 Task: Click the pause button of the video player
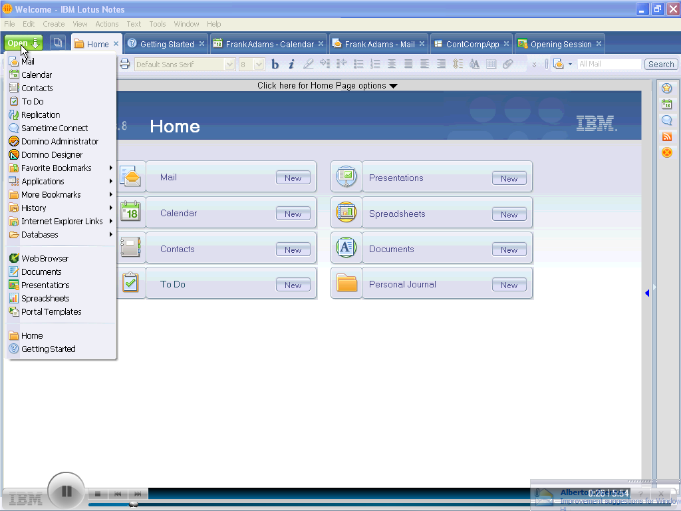pyautogui.click(x=66, y=492)
